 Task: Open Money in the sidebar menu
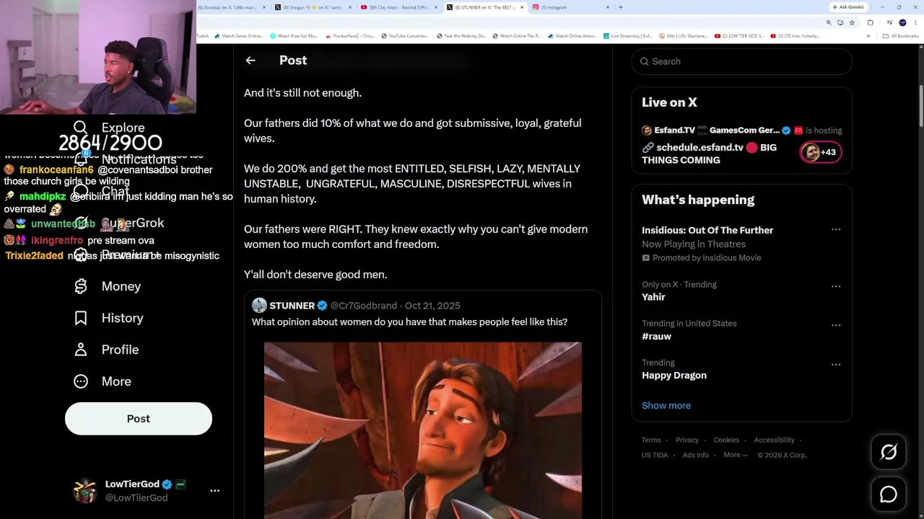(121, 286)
